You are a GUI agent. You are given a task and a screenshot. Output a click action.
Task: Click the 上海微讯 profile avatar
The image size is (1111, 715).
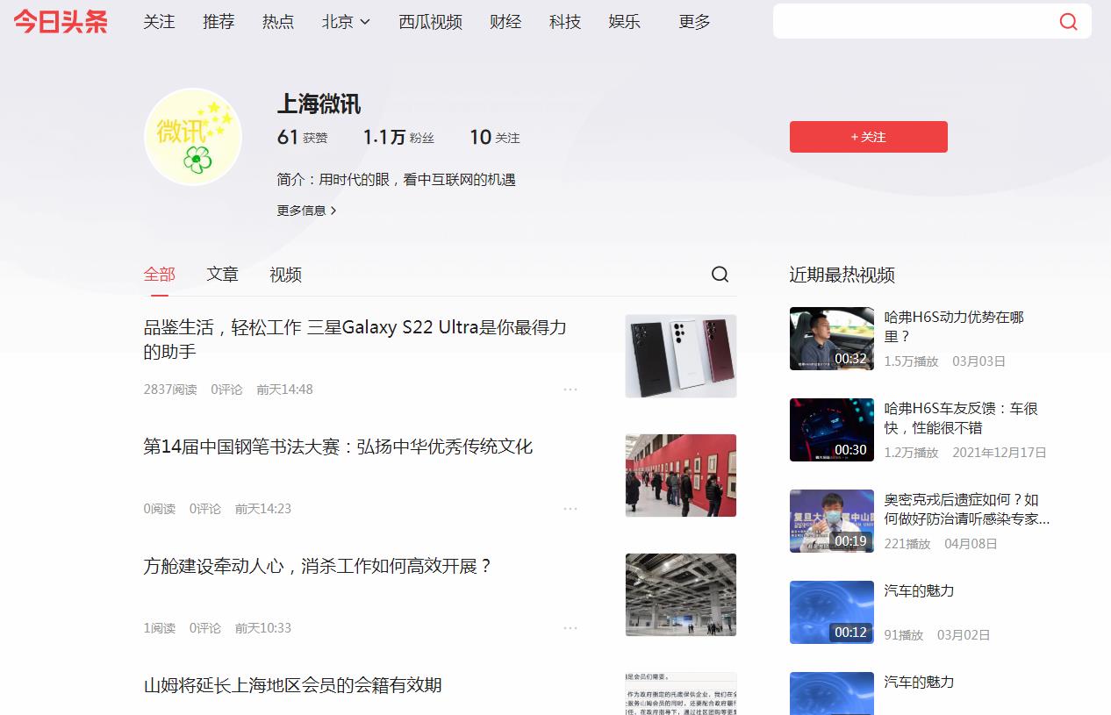point(193,137)
